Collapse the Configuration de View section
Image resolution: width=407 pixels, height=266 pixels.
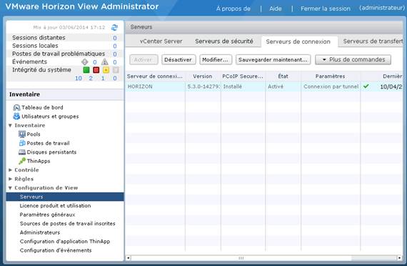[11, 188]
